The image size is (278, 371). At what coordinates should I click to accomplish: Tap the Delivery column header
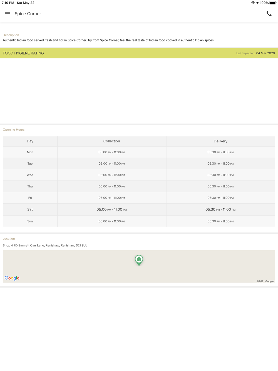220,141
